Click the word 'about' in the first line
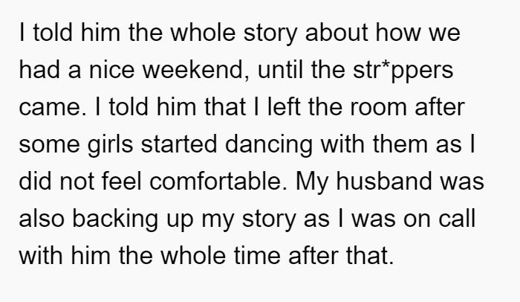 [337, 33]
